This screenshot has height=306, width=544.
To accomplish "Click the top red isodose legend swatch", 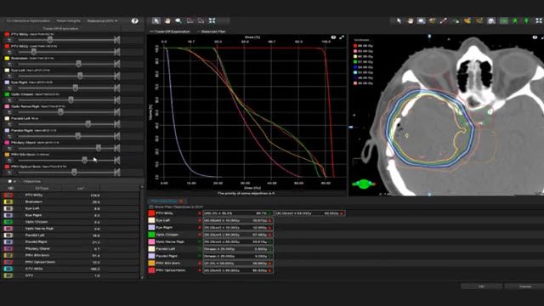I will point(355,46).
